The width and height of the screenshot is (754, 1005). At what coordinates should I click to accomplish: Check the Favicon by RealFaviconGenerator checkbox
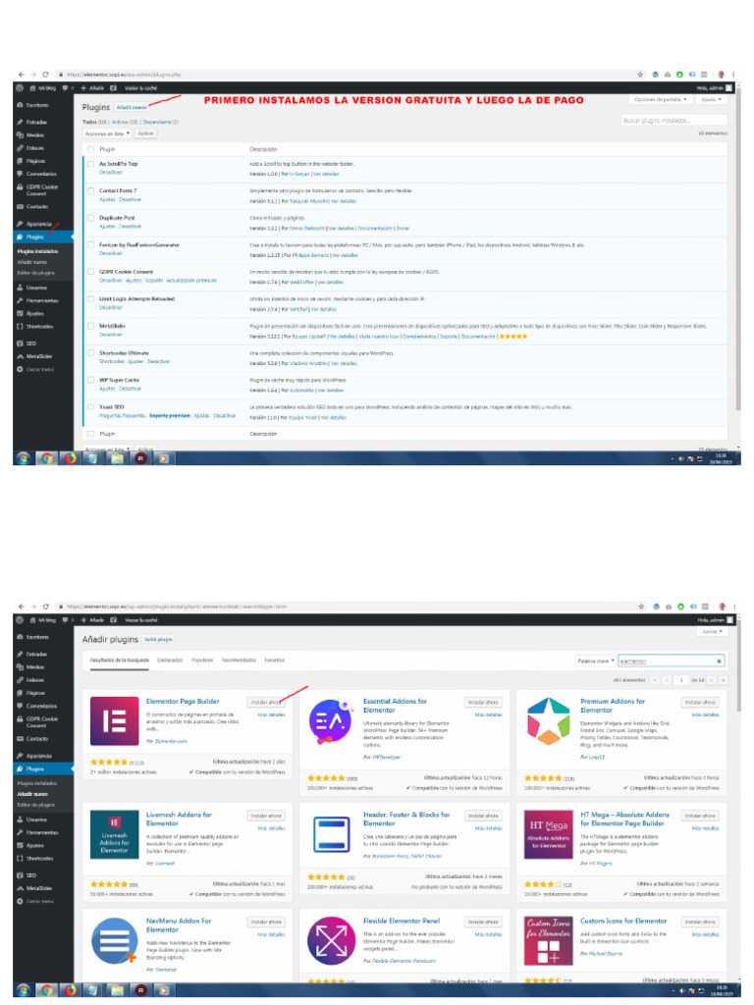tap(91, 244)
